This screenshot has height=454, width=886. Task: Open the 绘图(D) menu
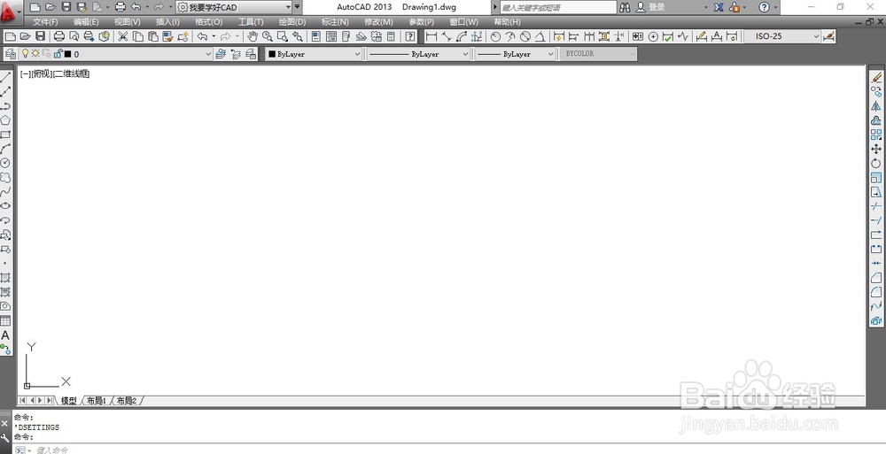[292, 22]
